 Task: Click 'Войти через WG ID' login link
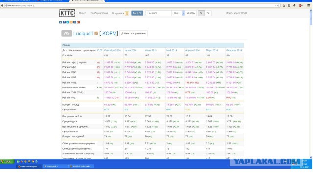pos(237,13)
